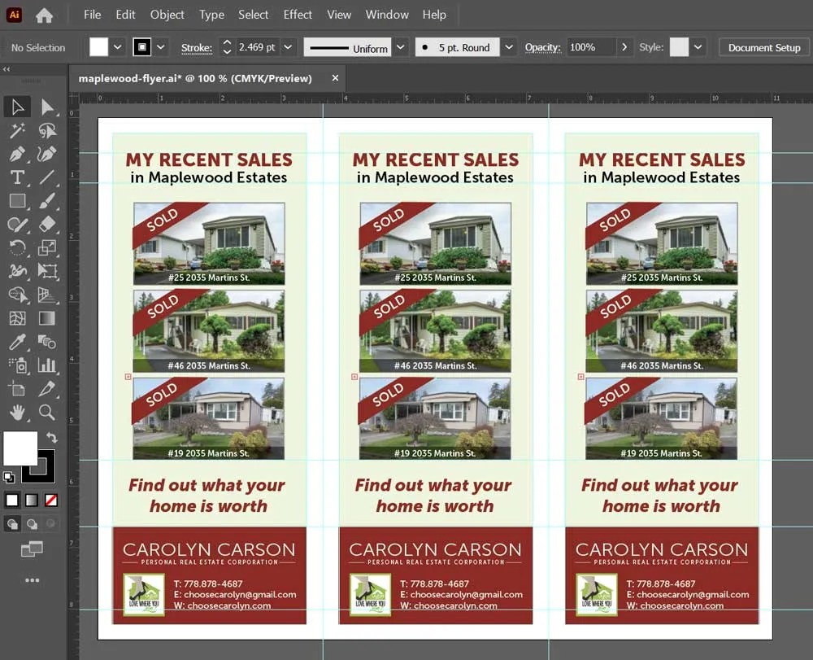The height and width of the screenshot is (660, 813).
Task: Select the Rectangle tool
Action: 17,200
